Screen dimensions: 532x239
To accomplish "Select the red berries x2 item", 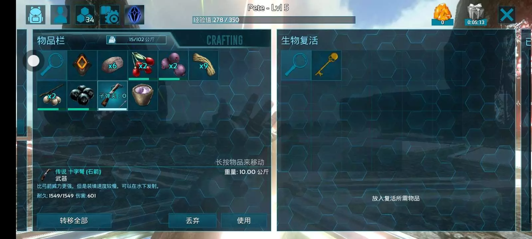I will tap(143, 65).
